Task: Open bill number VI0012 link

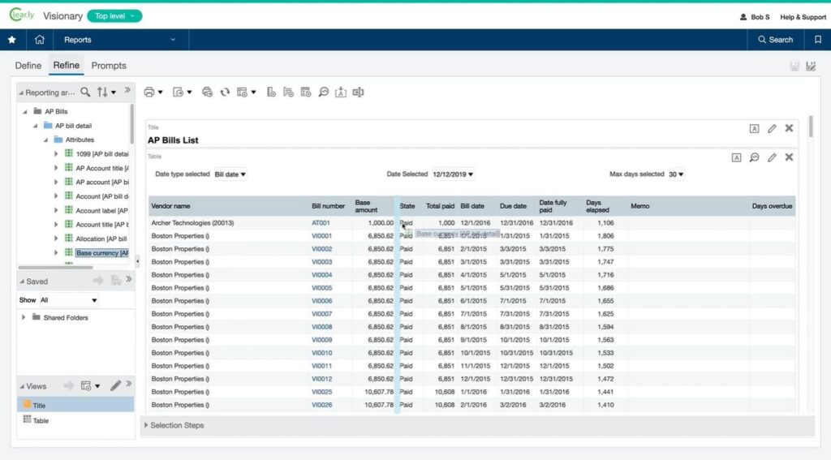Action: coord(321,379)
